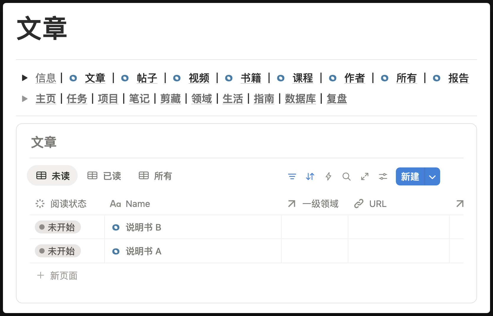Open the 视频 page link
Screen dimensions: 493x316
[x=199, y=78]
